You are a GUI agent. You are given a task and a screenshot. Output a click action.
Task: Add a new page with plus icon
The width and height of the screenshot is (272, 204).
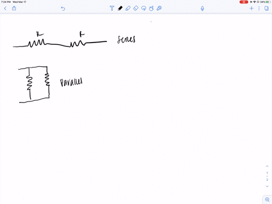tap(252, 8)
